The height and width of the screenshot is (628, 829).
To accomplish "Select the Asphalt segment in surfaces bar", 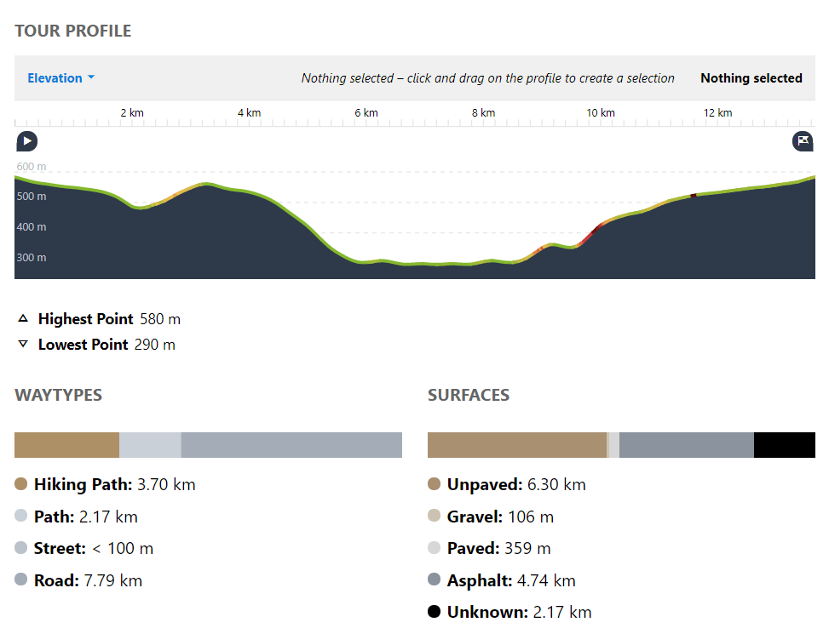I will click(686, 445).
